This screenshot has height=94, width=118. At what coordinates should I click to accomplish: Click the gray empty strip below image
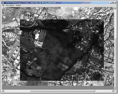click(x=58, y=87)
